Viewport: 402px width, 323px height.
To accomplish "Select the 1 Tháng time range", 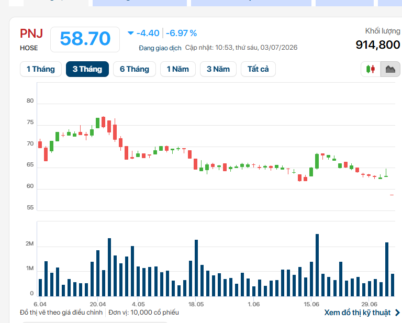I will (x=41, y=69).
